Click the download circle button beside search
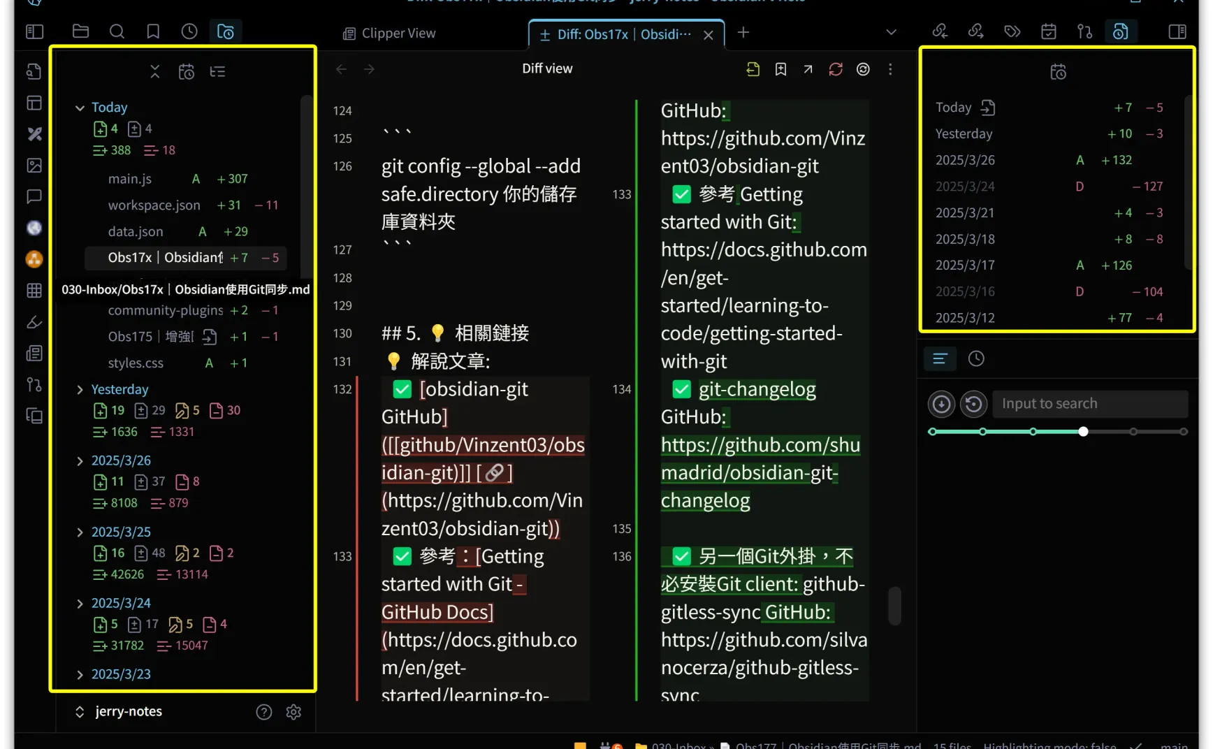The image size is (1213, 749). coord(941,404)
